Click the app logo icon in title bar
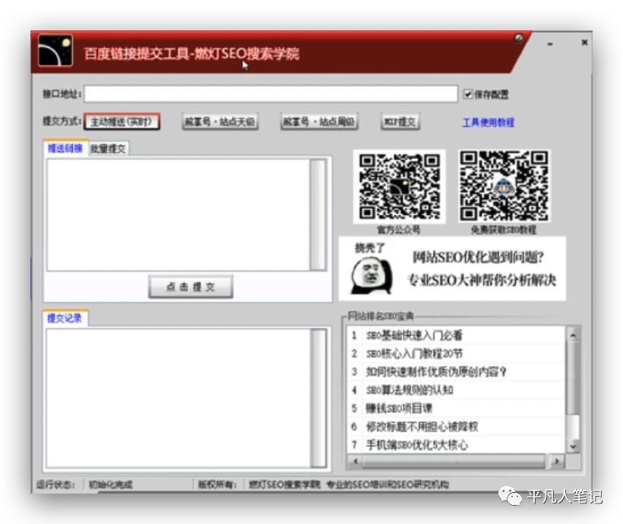Image resolution: width=623 pixels, height=524 pixels. point(55,50)
